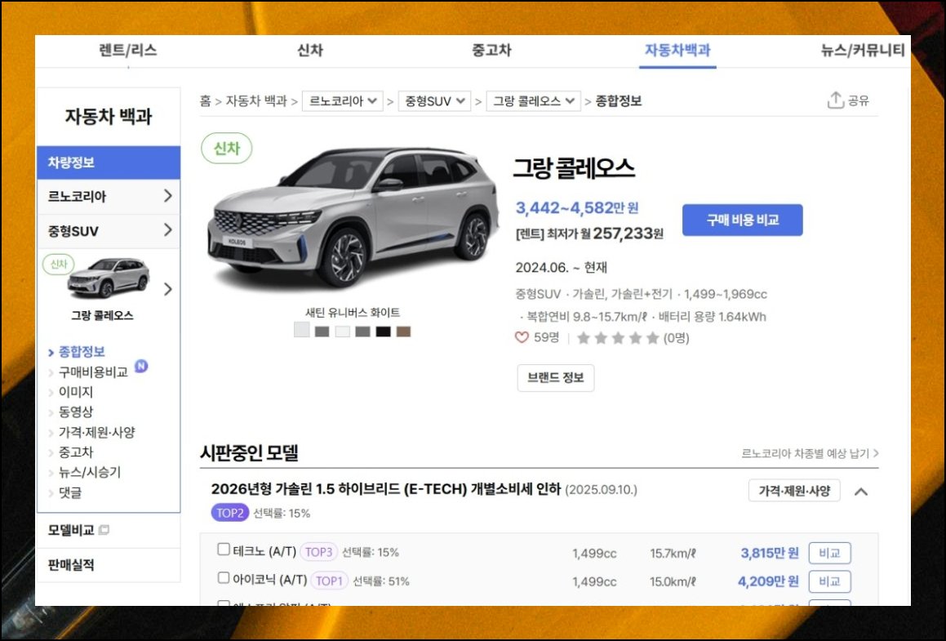Click the TOP2 badge under the 2026년형 heading
Image resolution: width=946 pixels, height=641 pixels.
click(230, 513)
